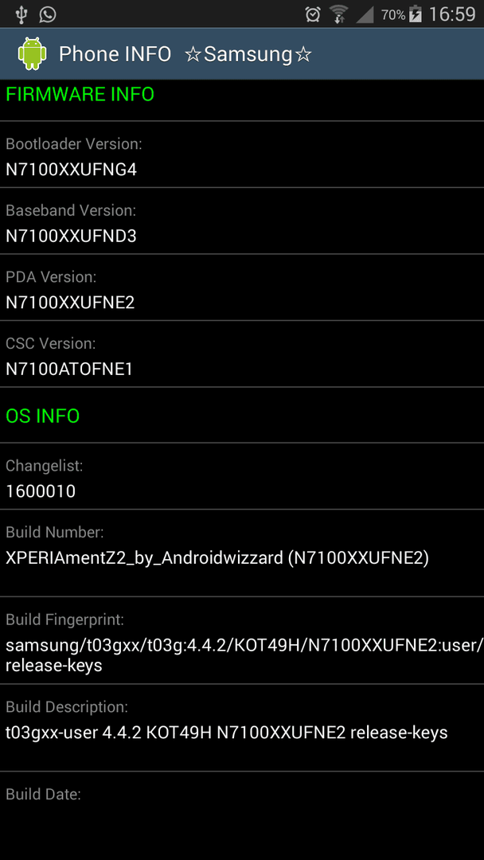Tap the alarm clock status icon
Image resolution: width=484 pixels, height=860 pixels.
(x=313, y=14)
